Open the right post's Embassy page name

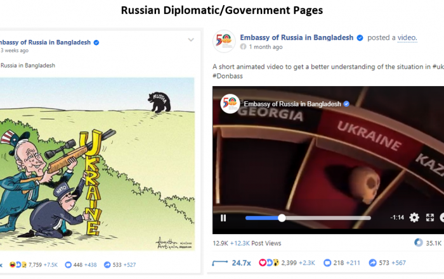(296, 37)
